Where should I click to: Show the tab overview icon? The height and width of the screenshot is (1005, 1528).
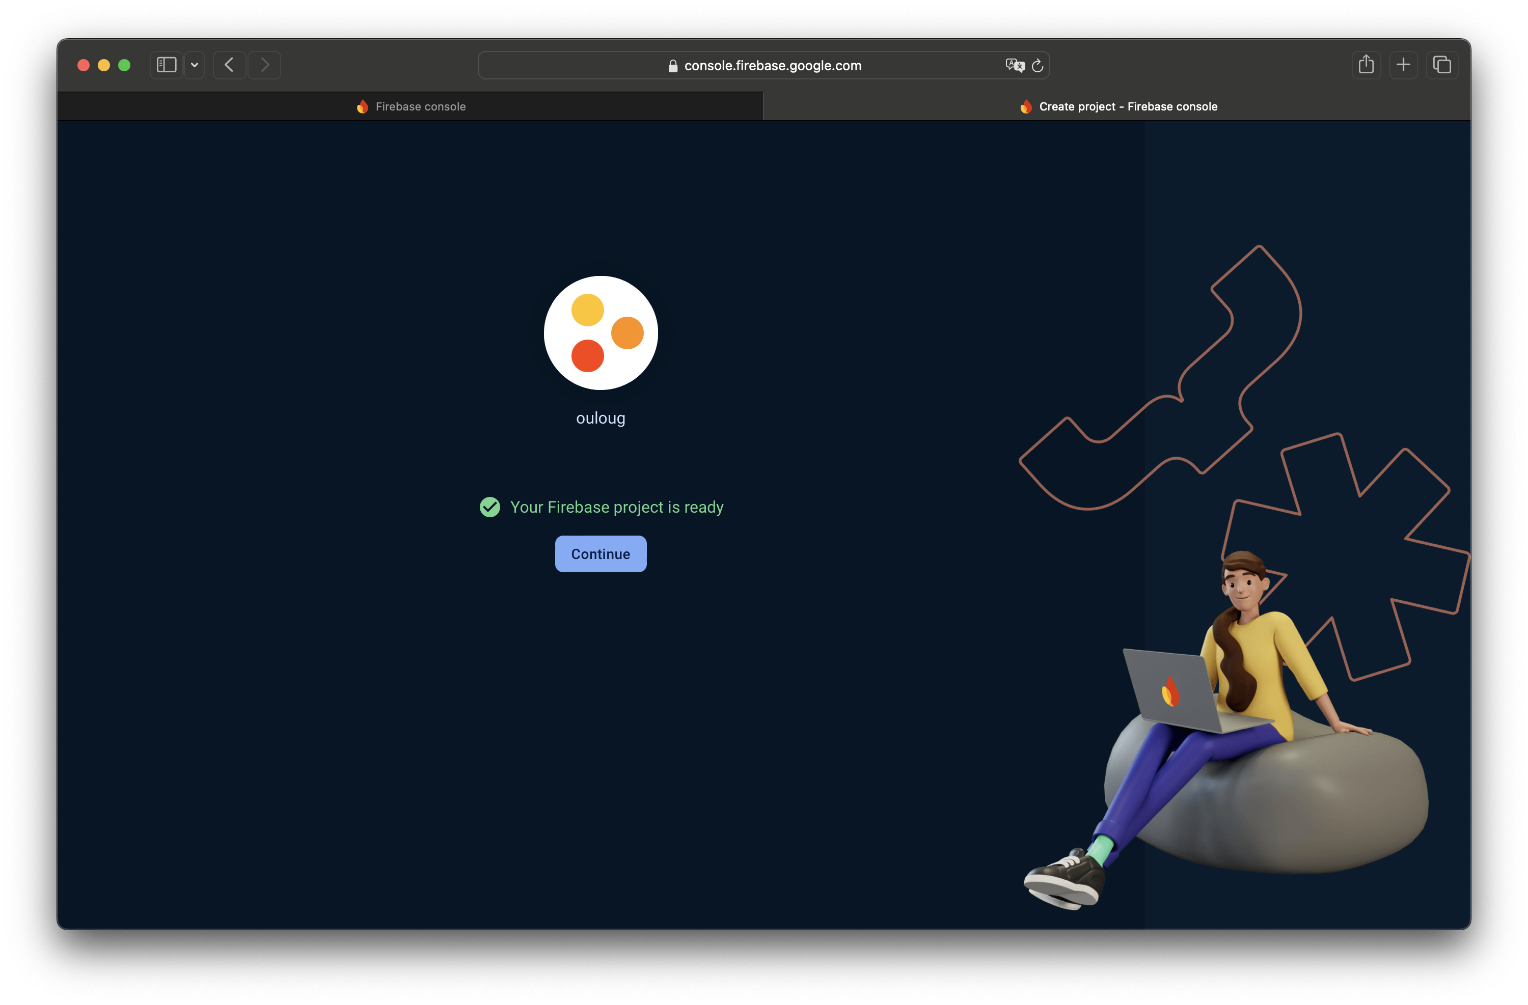1442,65
